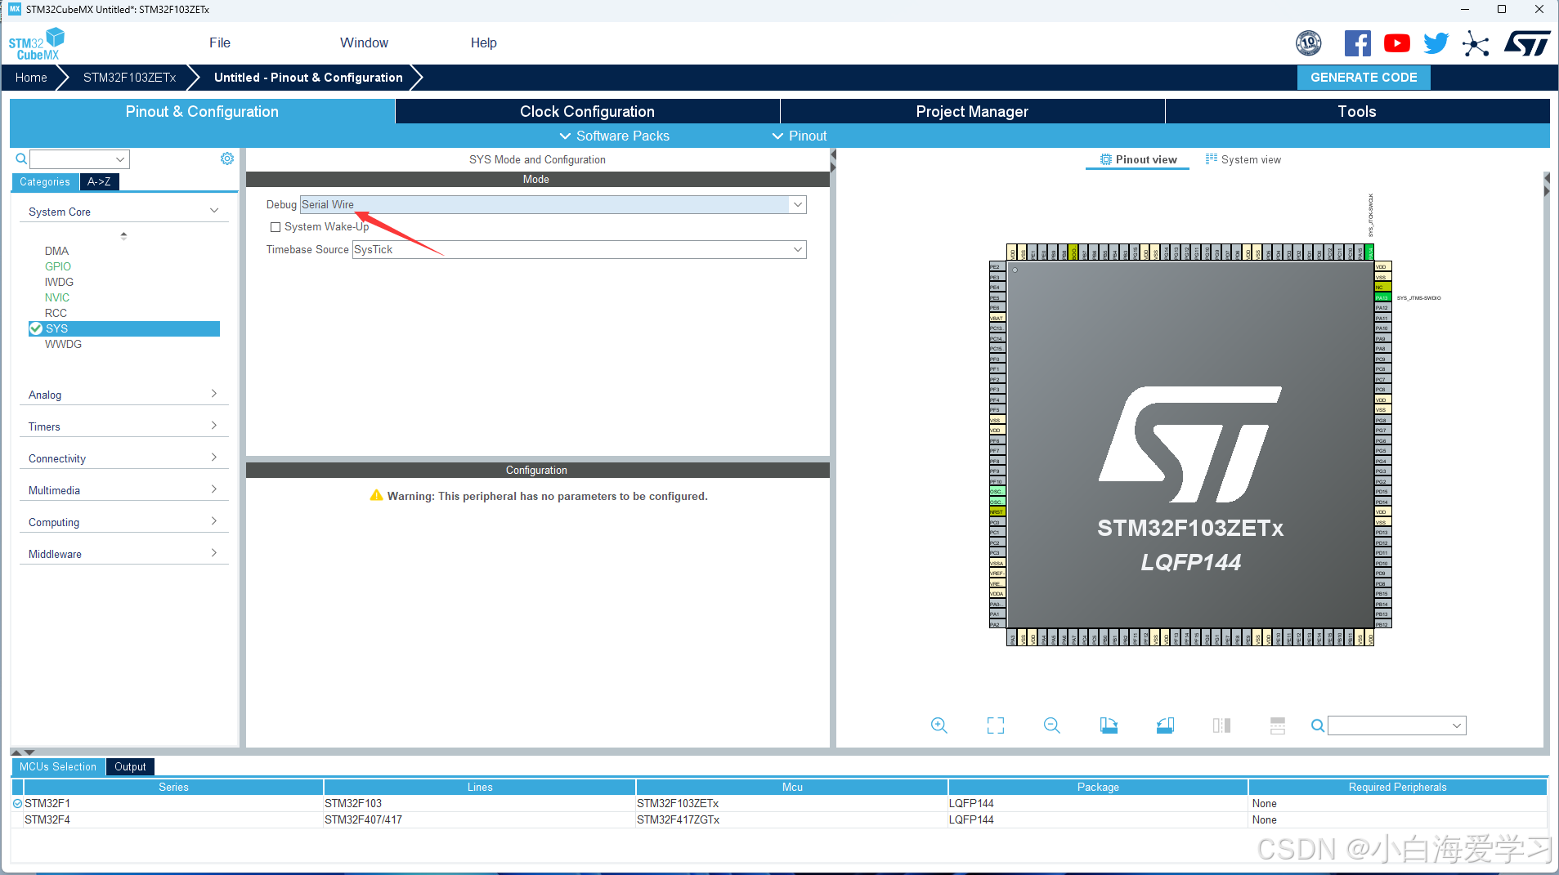
Task: Expand the Middleware category
Action: [x=123, y=554]
